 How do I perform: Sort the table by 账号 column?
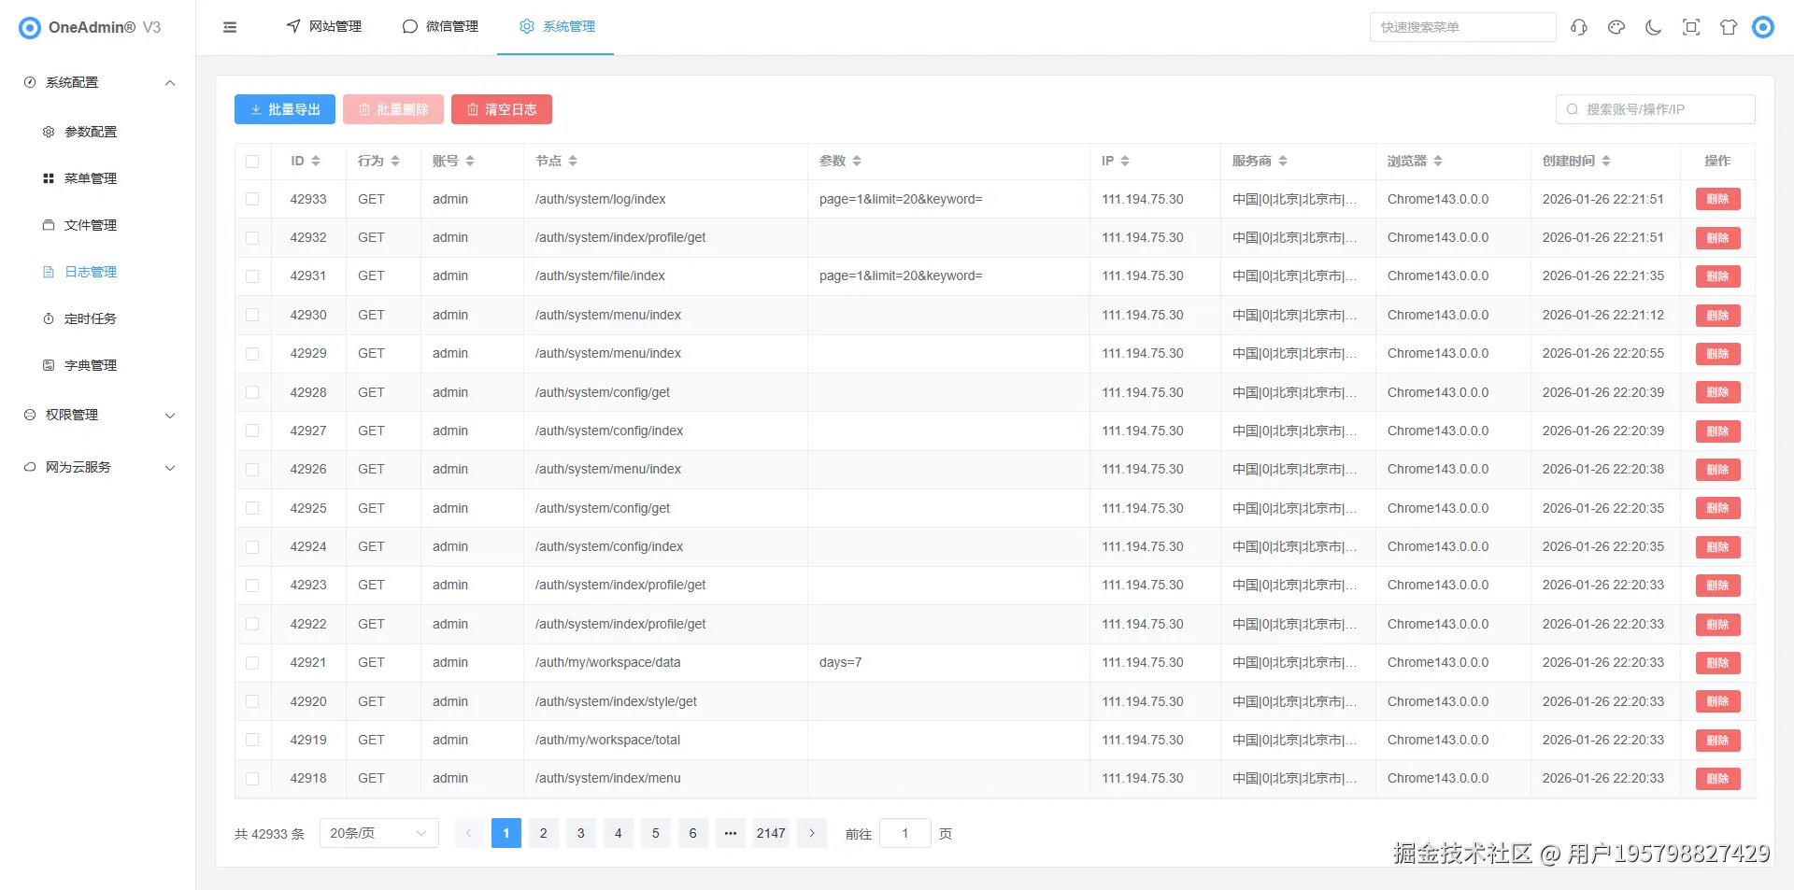pos(470,161)
